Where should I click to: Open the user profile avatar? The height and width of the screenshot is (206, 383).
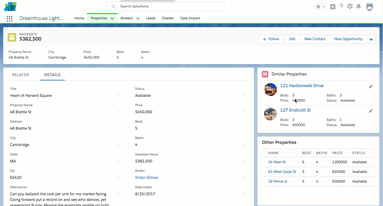(370, 7)
